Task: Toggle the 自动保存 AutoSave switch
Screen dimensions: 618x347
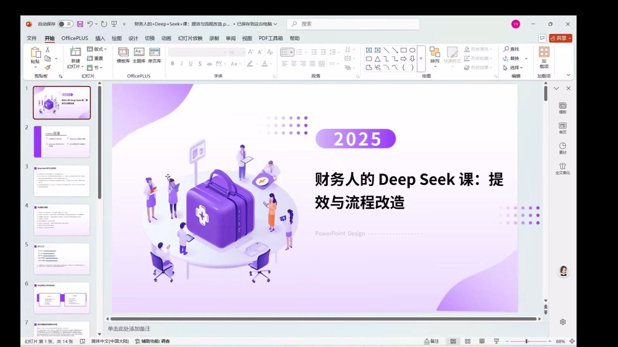Action: click(66, 24)
